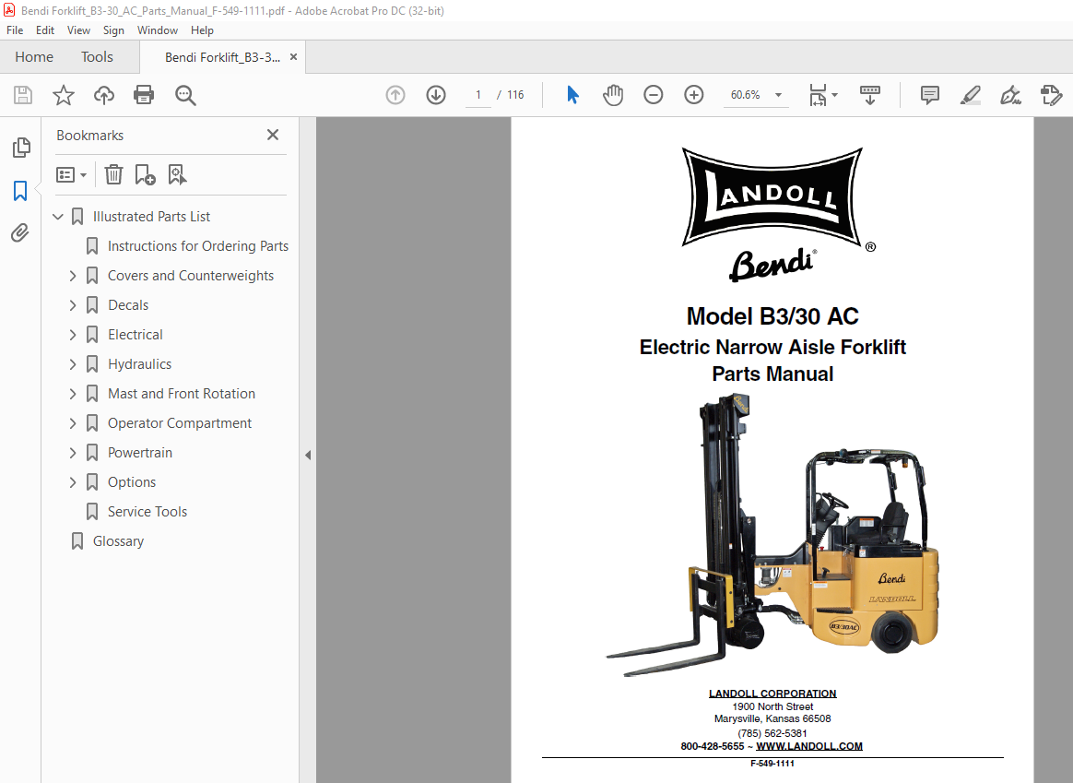Toggle the Bookmarks panel icon in sidebar

point(20,190)
